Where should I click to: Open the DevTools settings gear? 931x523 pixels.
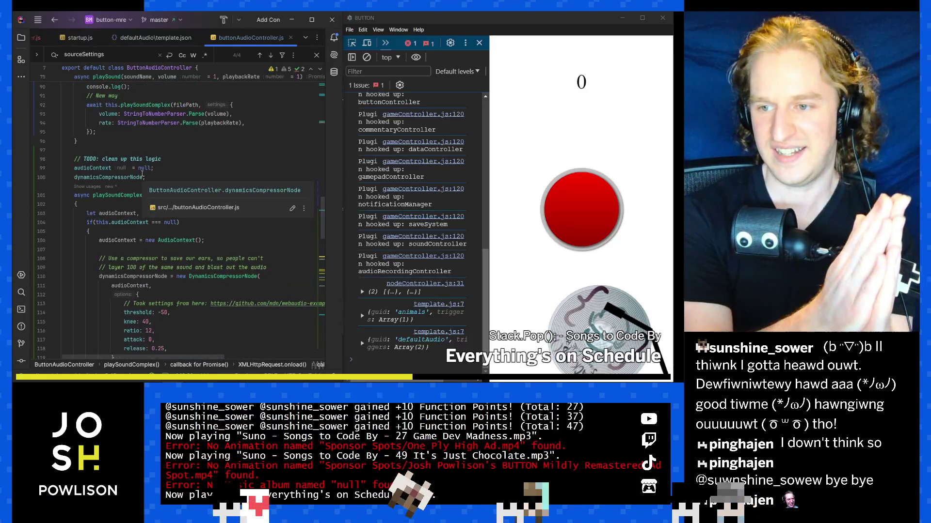450,43
